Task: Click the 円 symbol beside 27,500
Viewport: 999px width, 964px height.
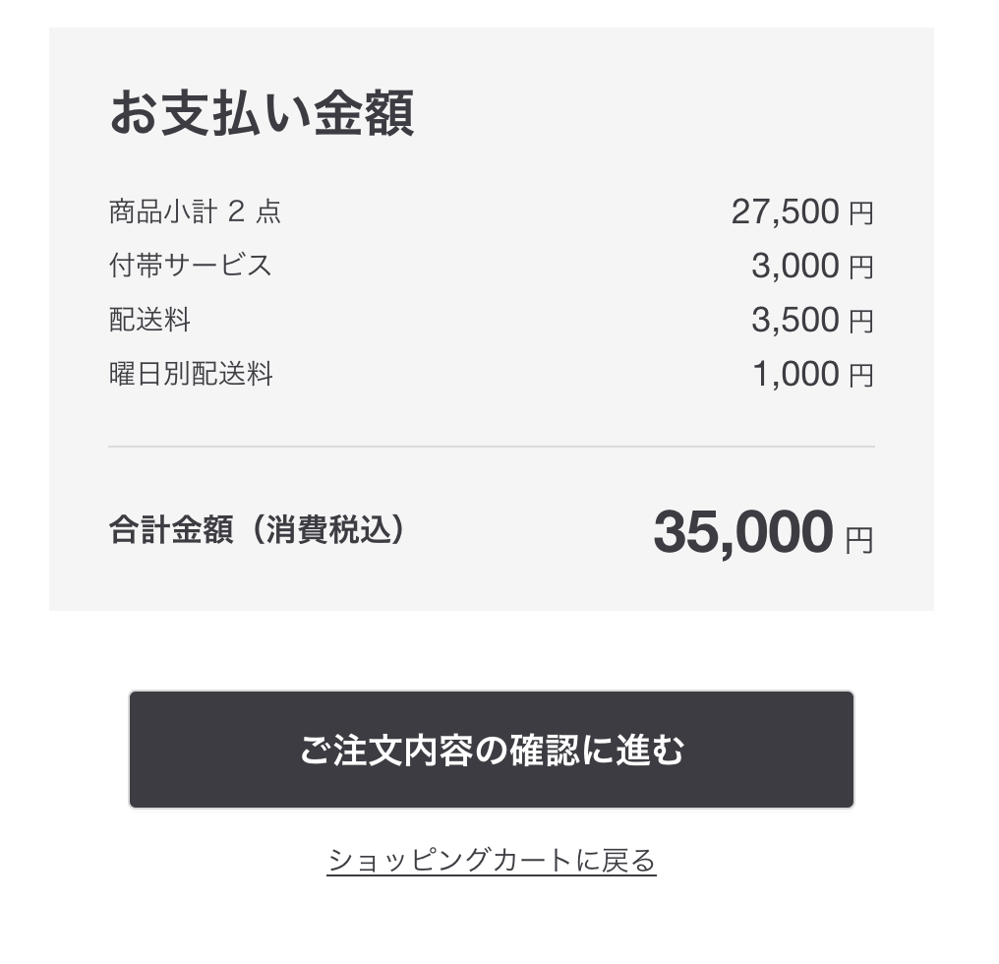Action: [x=861, y=213]
